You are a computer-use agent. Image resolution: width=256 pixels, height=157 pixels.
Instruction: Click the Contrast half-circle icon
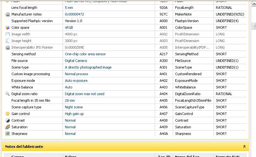pyautogui.click(x=8, y=120)
